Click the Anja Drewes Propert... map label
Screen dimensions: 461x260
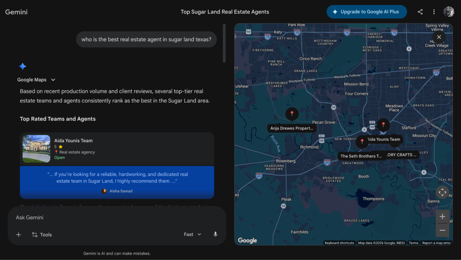[292, 128]
